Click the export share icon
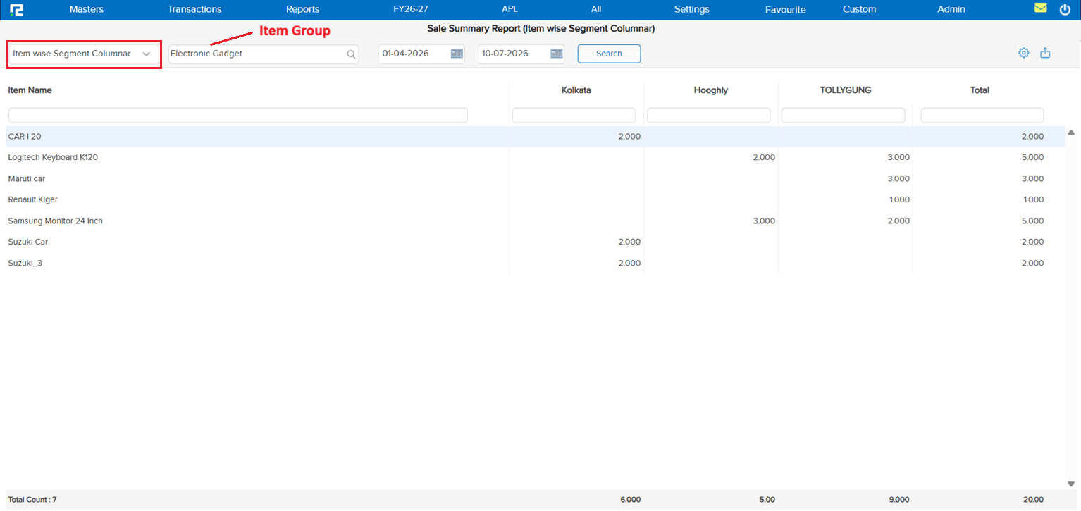The width and height of the screenshot is (1081, 511). click(x=1045, y=53)
